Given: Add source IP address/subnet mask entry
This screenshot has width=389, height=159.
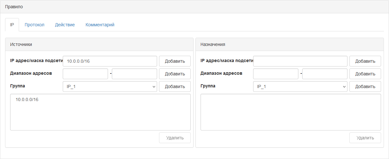Looking at the screenshot, I should click(x=175, y=61).
